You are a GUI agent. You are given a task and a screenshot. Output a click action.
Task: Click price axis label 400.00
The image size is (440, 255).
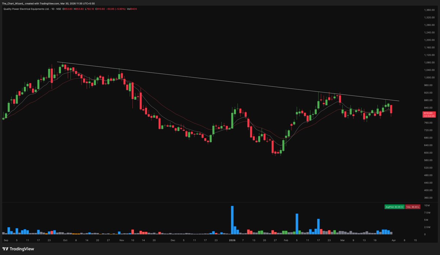click(x=428, y=190)
